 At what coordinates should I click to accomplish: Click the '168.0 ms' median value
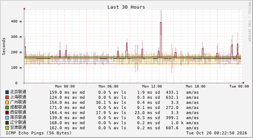click(60, 123)
